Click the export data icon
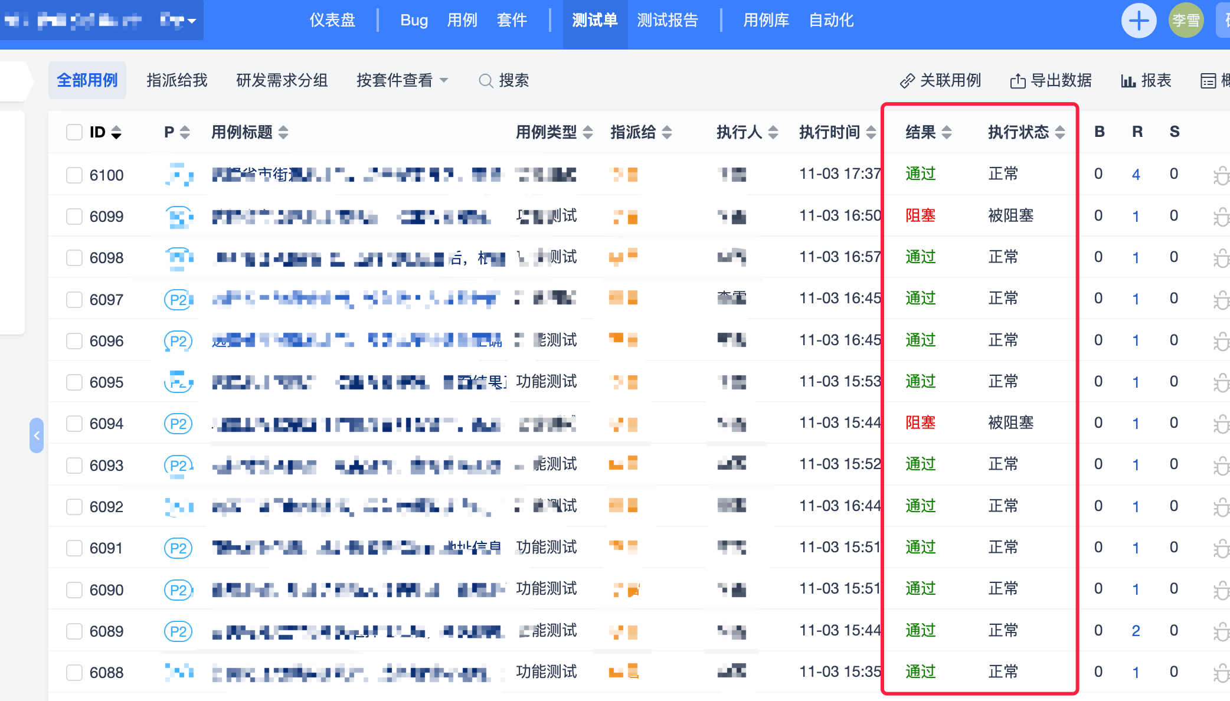The image size is (1230, 701). 1017,81
